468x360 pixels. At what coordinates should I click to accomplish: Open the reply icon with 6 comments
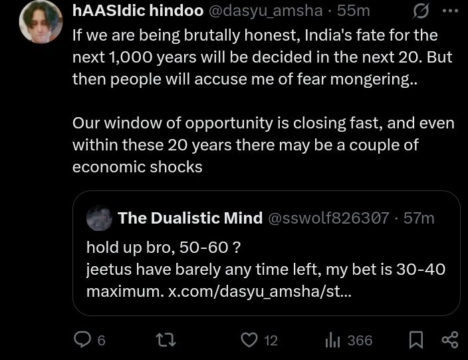point(82,340)
